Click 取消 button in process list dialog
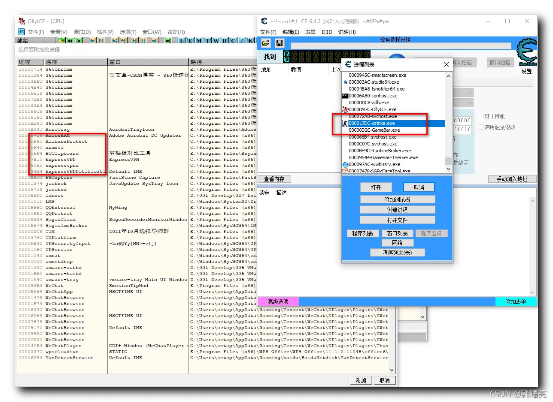 (x=419, y=187)
